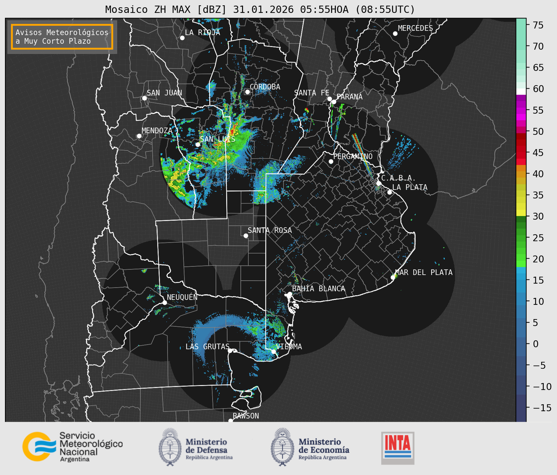Click the San Juan city marker dot
The width and height of the screenshot is (557, 475).
[144, 98]
